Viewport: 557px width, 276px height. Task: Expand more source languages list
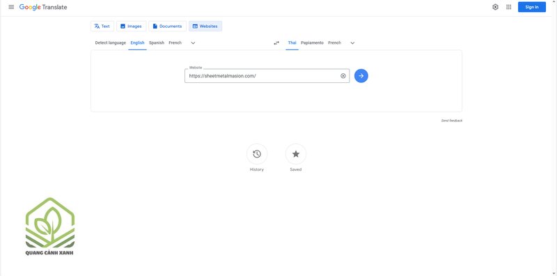point(194,43)
